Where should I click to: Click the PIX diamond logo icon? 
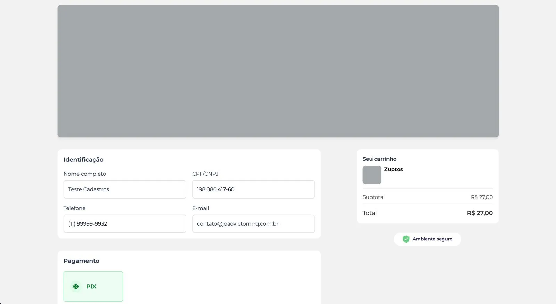pos(76,286)
